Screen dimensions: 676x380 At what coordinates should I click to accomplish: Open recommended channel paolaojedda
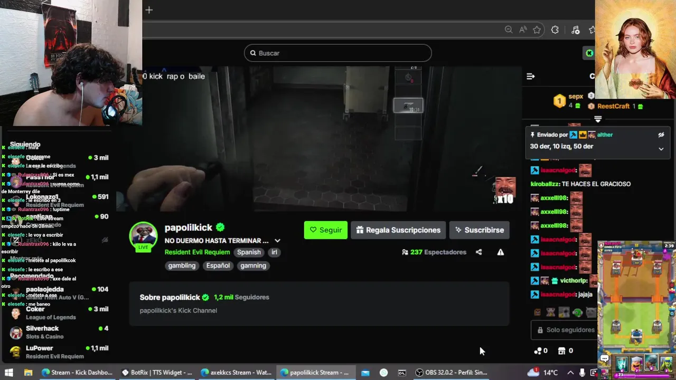click(x=59, y=293)
